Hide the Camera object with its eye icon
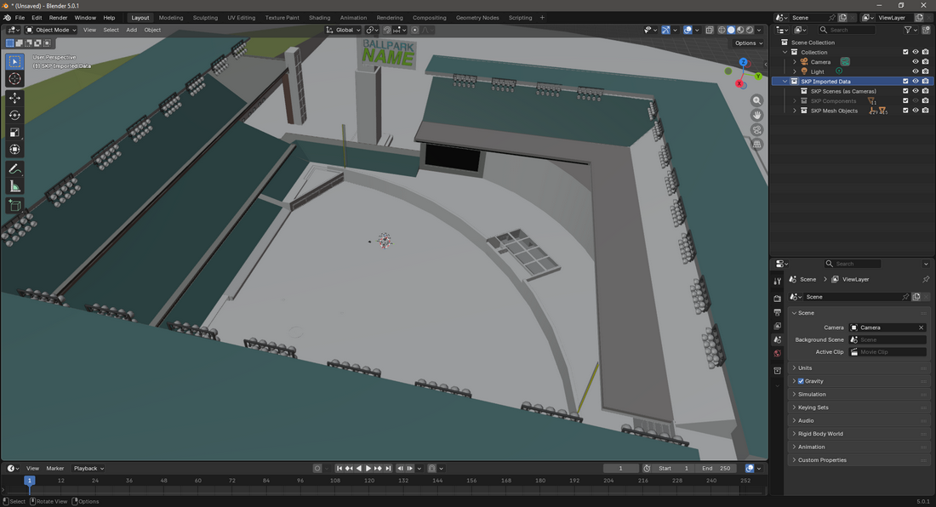 click(x=916, y=62)
